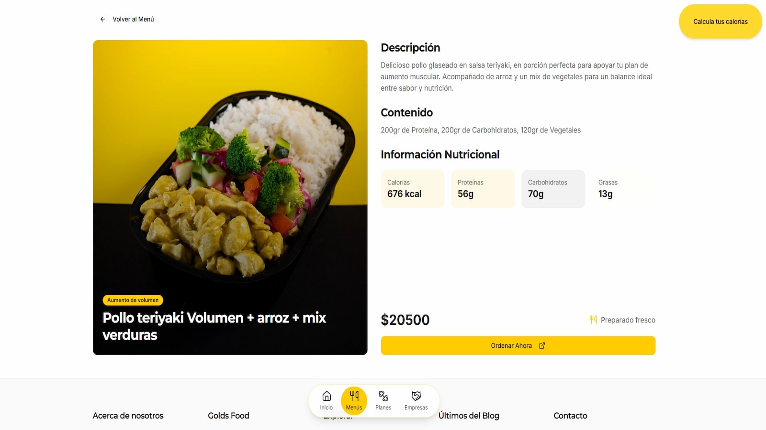766x430 pixels.
Task: Click the external link icon on Ordenar Ahora
Action: pos(541,345)
